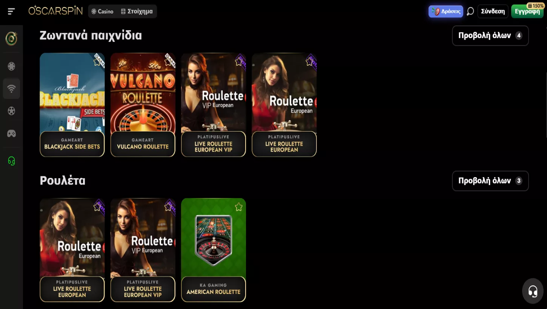Switch to the Casino tab
The image size is (547, 309).
[x=102, y=11]
